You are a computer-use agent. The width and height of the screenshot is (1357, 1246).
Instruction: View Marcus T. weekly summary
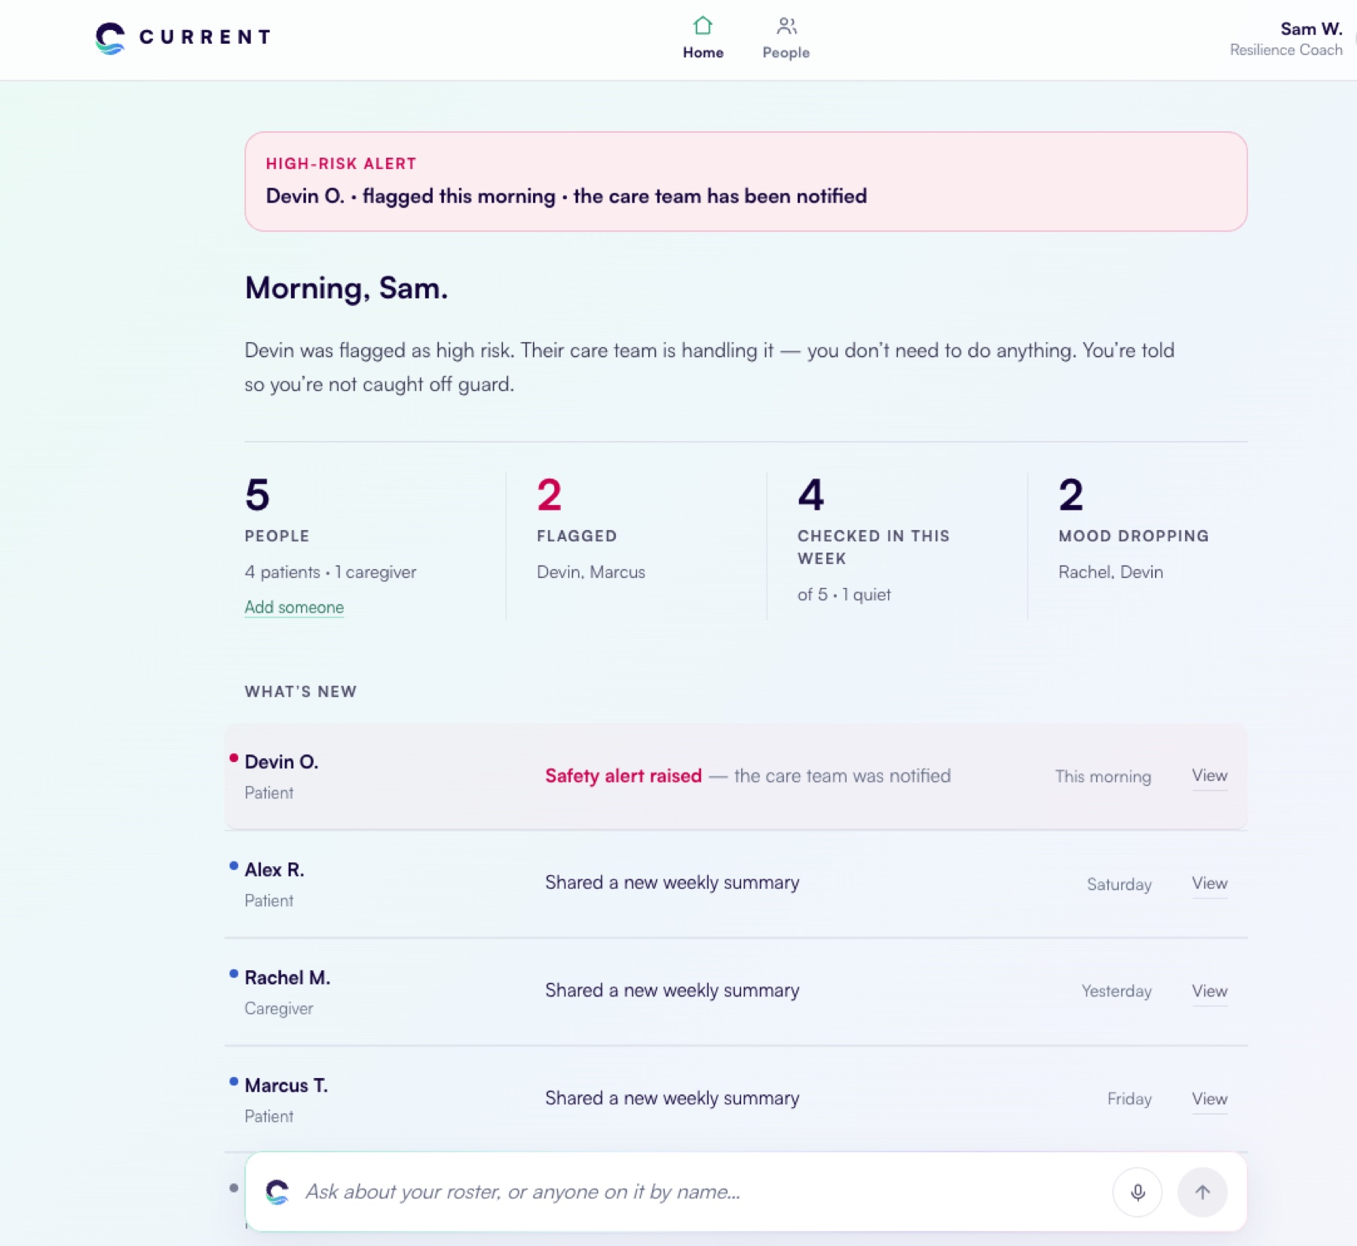[1209, 1099]
